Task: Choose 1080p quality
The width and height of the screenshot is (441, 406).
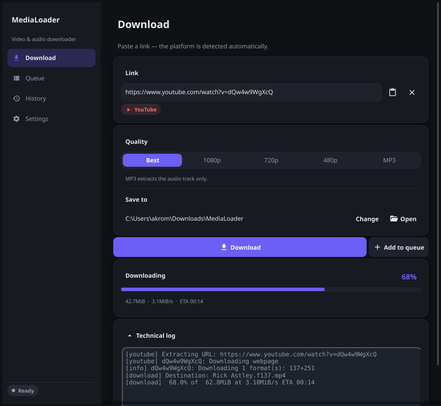Action: coord(212,160)
